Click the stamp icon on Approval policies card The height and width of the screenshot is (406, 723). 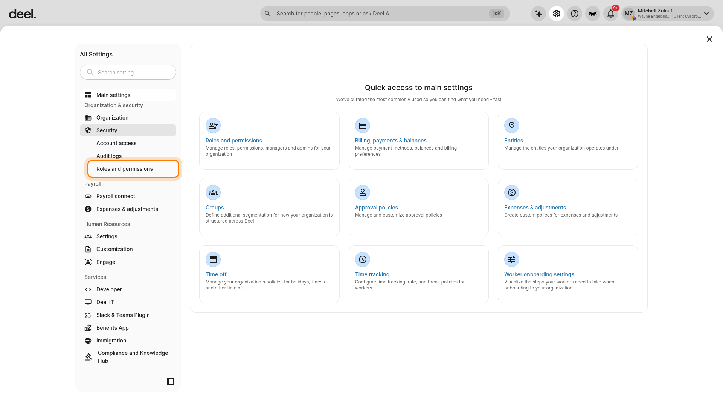click(363, 192)
